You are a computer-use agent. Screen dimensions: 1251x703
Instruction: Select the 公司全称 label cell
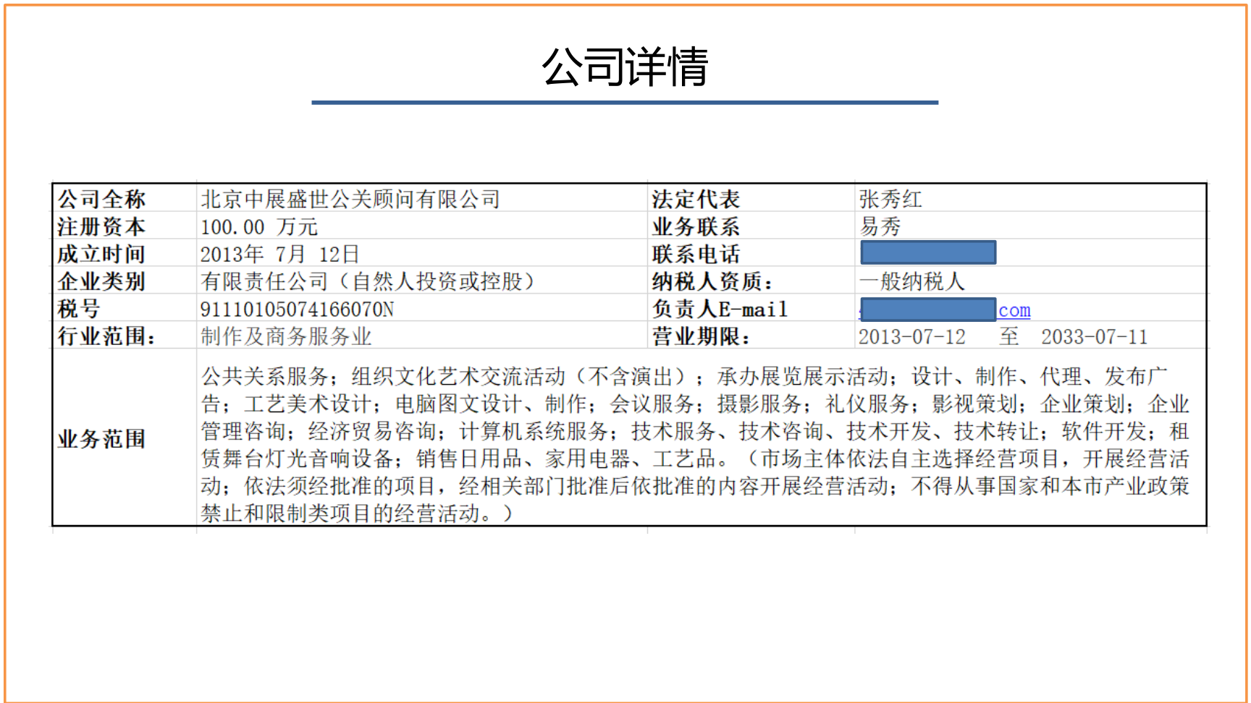101,199
